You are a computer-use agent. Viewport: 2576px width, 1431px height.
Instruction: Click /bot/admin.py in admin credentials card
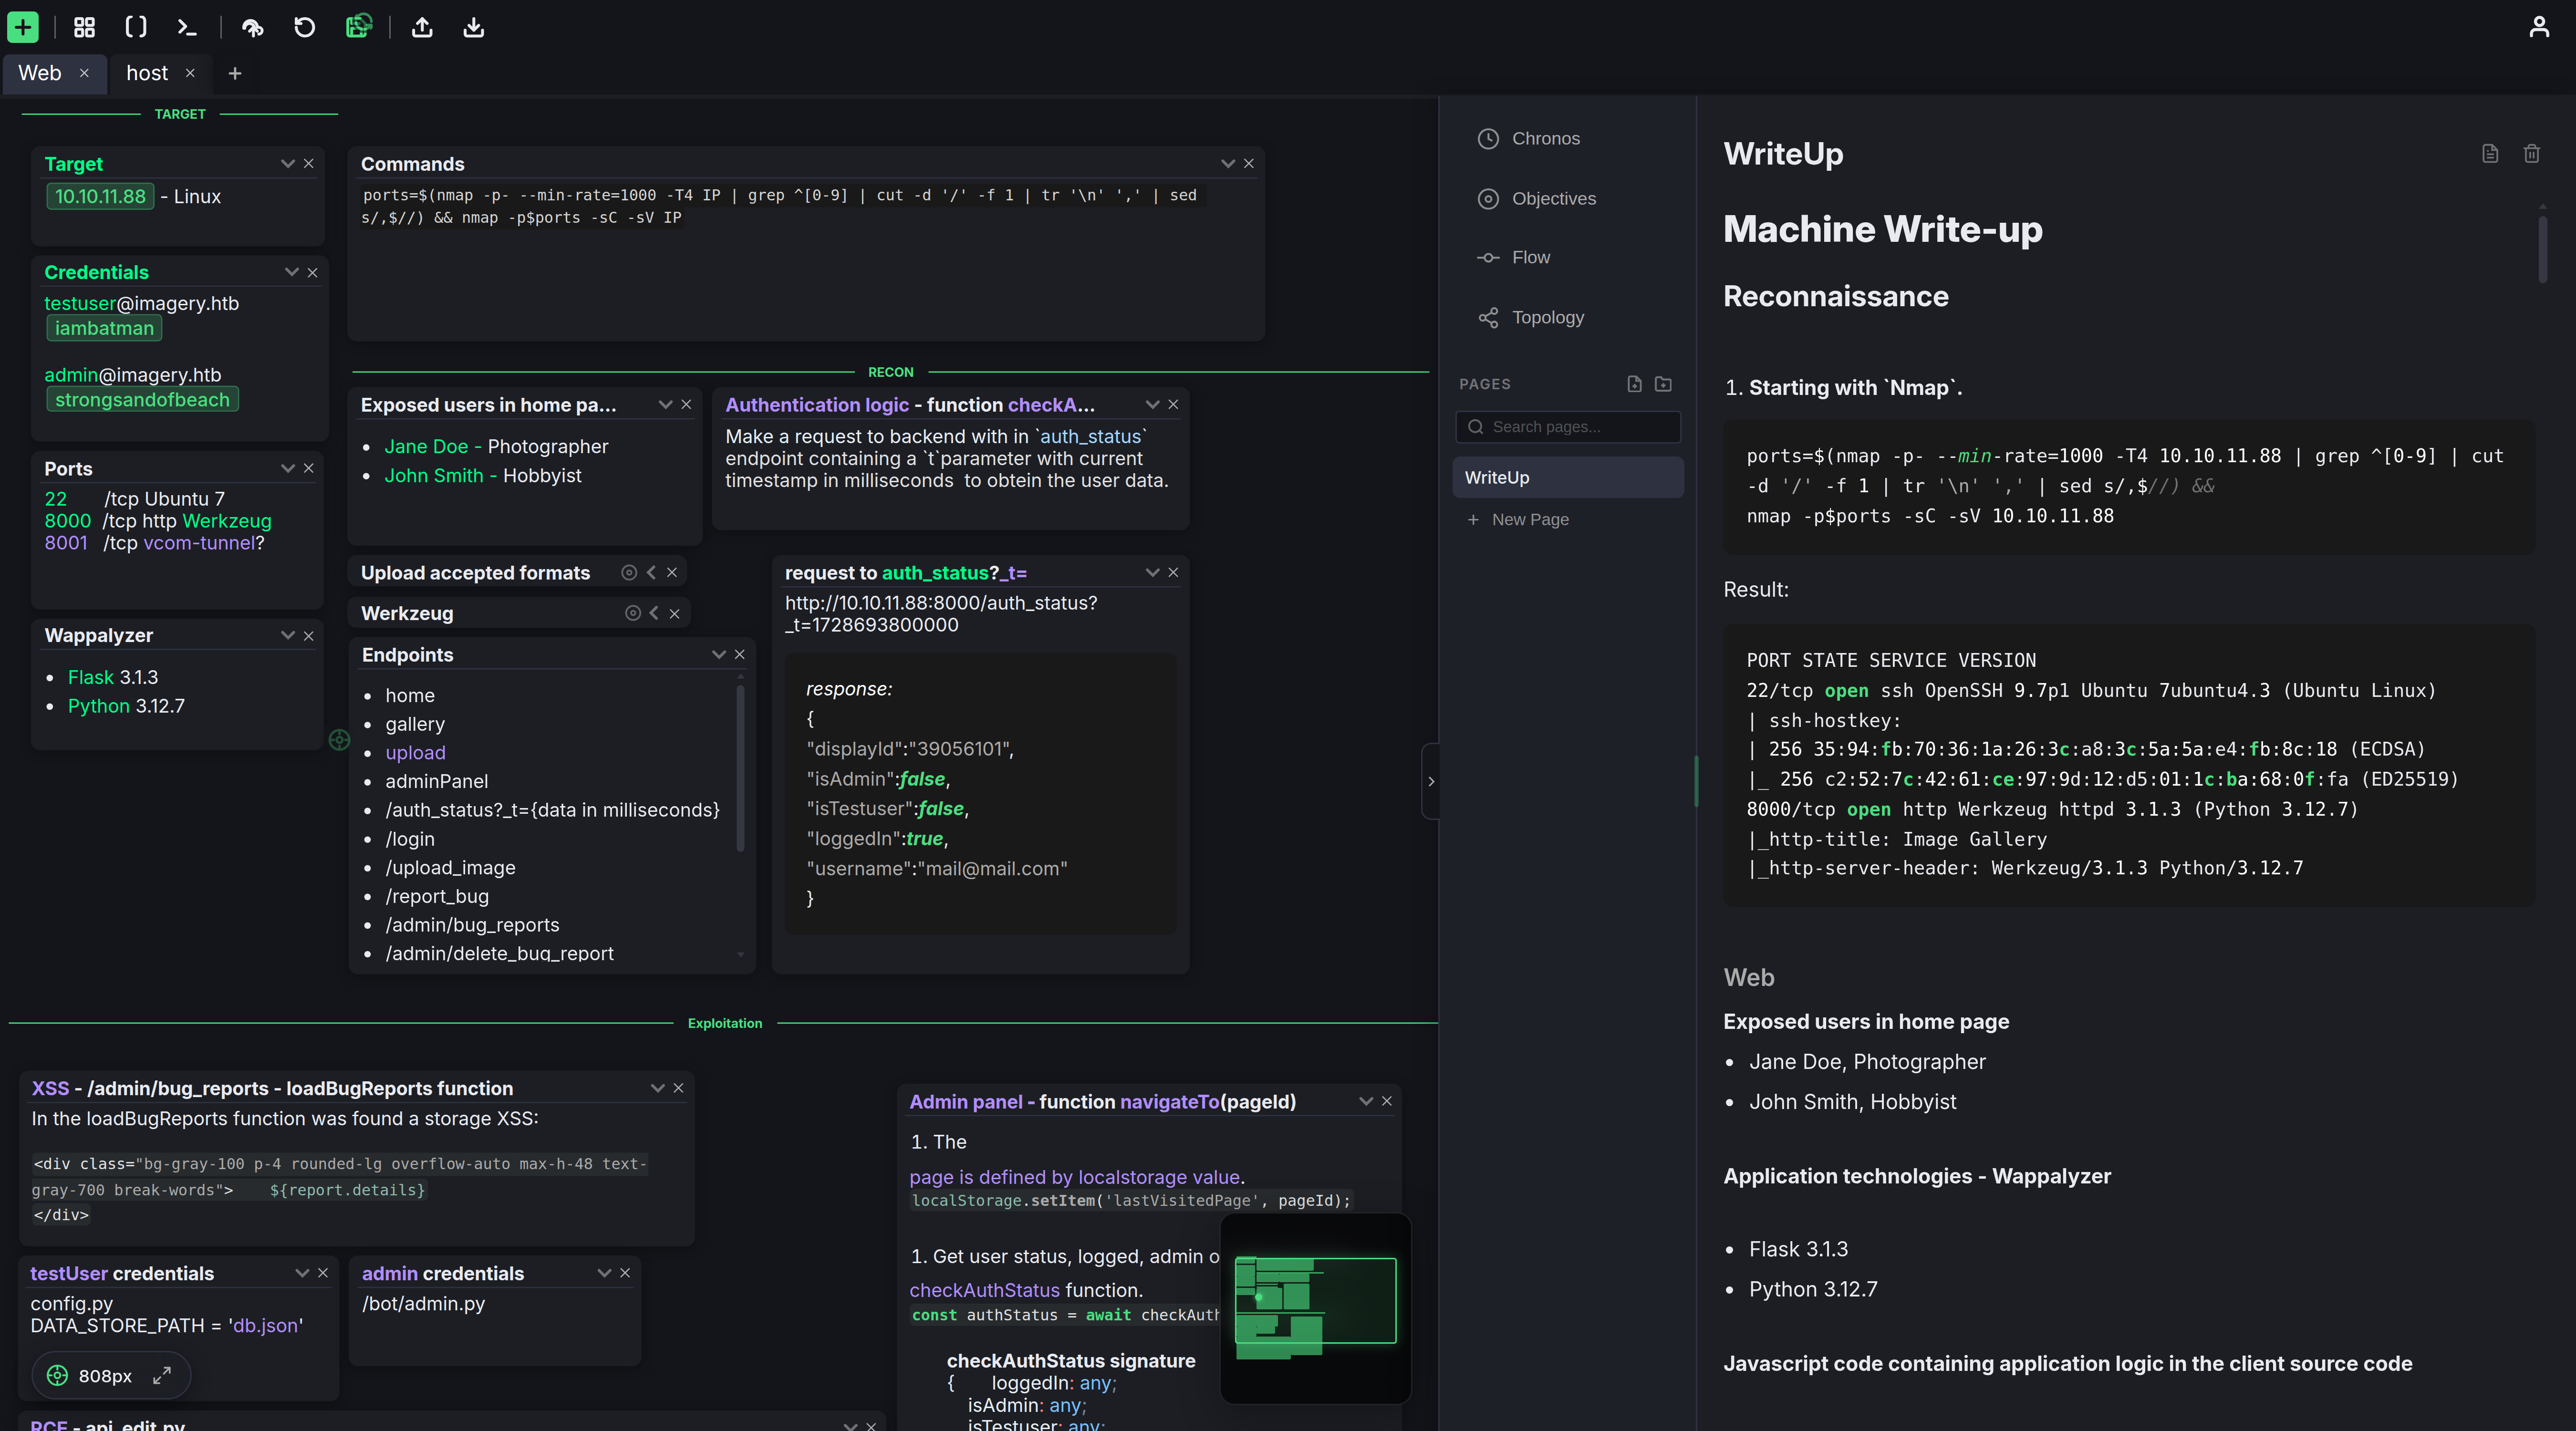click(x=423, y=1304)
